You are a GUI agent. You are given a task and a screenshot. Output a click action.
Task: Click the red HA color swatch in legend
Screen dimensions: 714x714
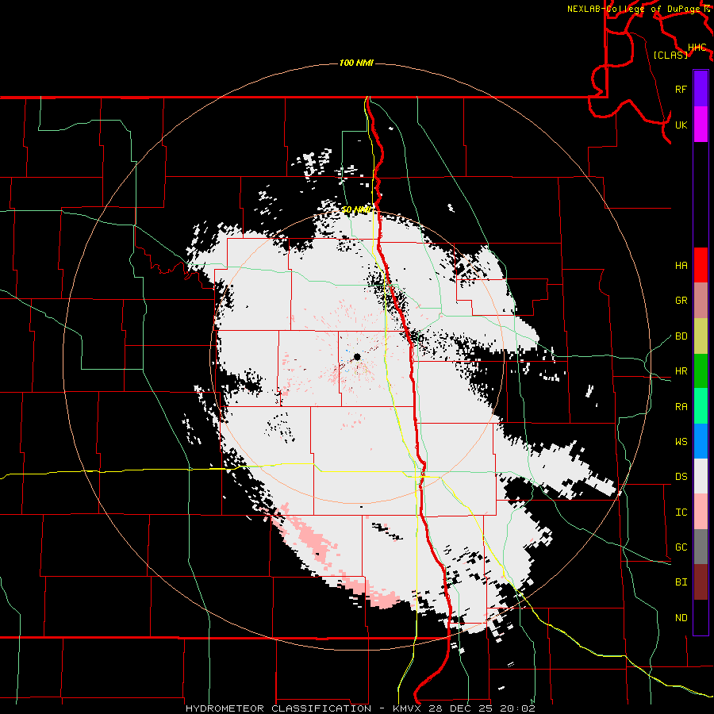(x=701, y=265)
